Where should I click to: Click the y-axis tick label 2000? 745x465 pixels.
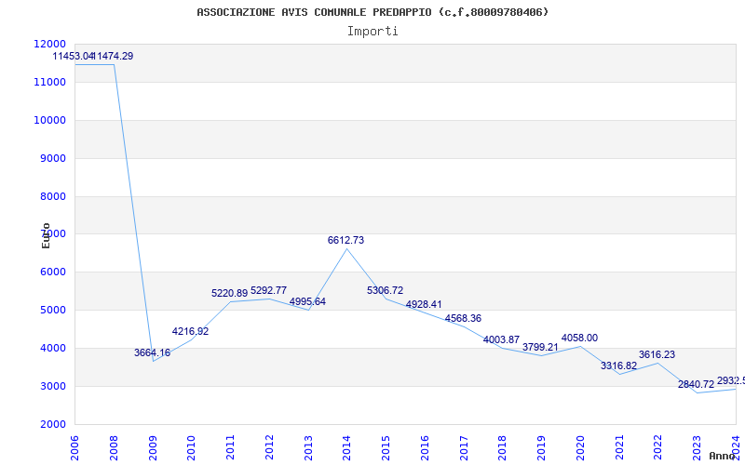tap(51, 424)
